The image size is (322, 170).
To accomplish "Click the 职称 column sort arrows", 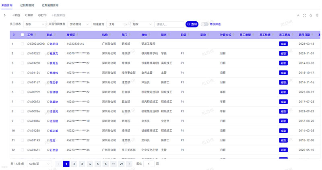I will coord(208,35).
